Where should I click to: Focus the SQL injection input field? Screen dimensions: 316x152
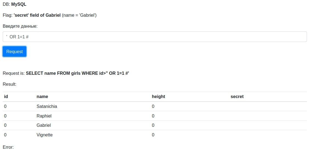click(155, 37)
